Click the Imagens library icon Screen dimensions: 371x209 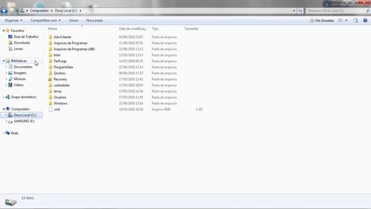tap(10, 73)
